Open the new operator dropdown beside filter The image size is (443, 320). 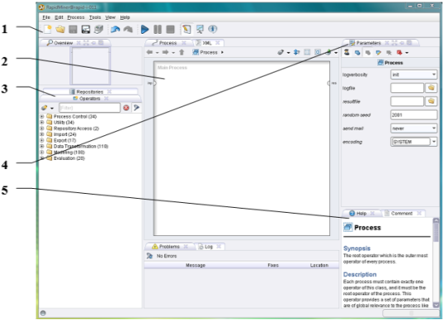pyautogui.click(x=52, y=108)
